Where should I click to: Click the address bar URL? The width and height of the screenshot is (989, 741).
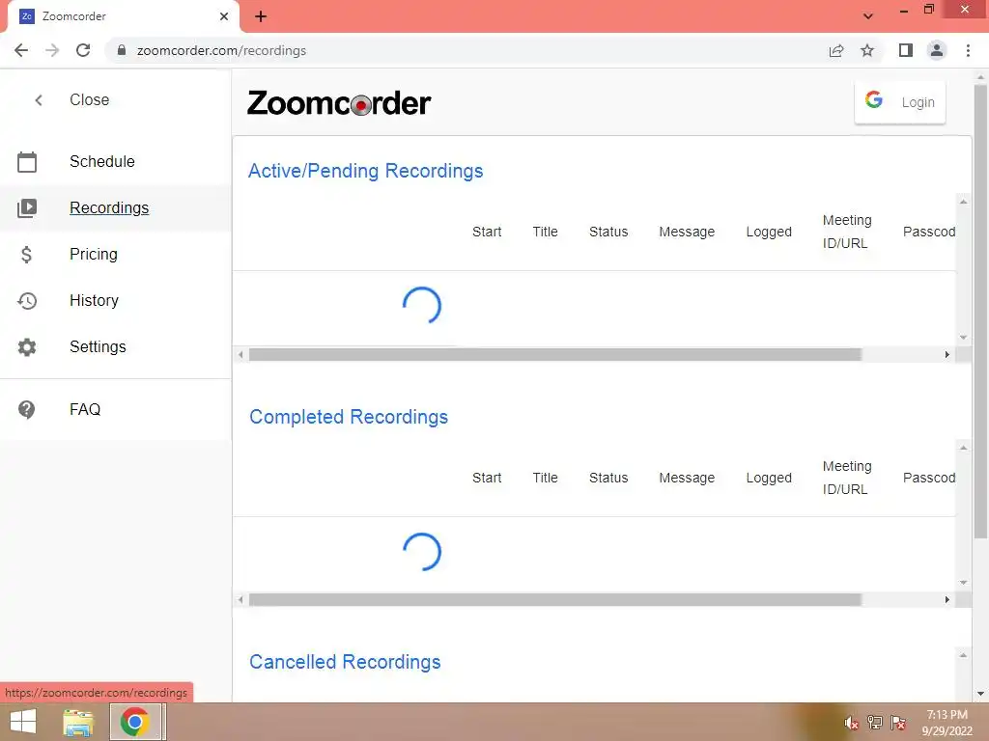pyautogui.click(x=221, y=50)
